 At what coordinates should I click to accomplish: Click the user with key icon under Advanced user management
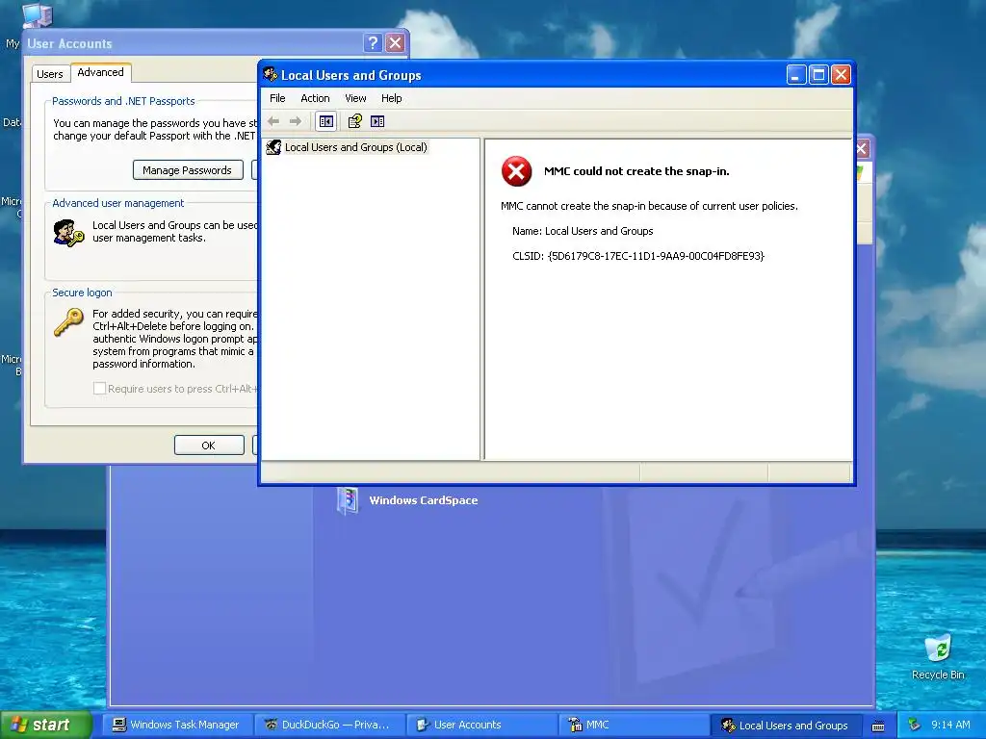(x=68, y=234)
